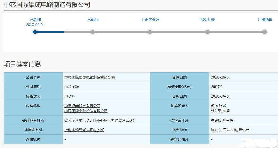Click the 已问询 progress step dot

[x=93, y=32]
